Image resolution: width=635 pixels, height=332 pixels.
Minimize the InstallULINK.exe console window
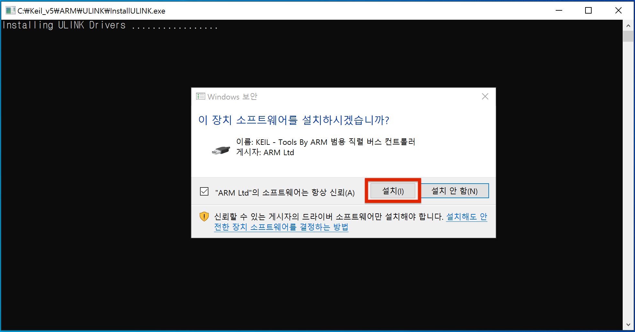pos(559,11)
